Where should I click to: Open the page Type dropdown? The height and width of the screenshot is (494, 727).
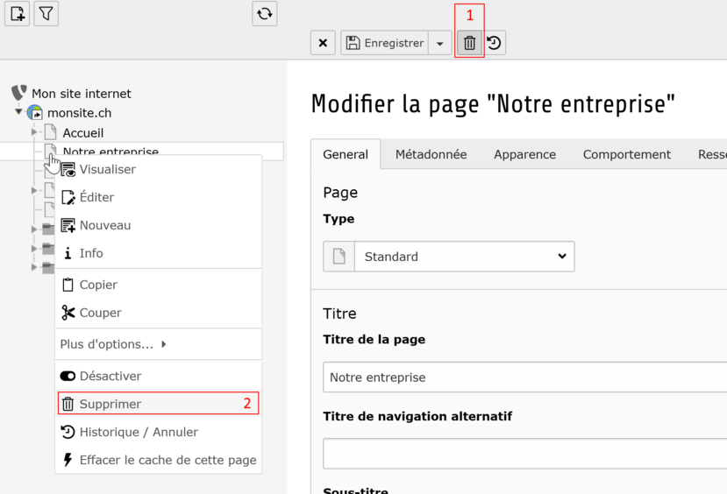click(464, 257)
